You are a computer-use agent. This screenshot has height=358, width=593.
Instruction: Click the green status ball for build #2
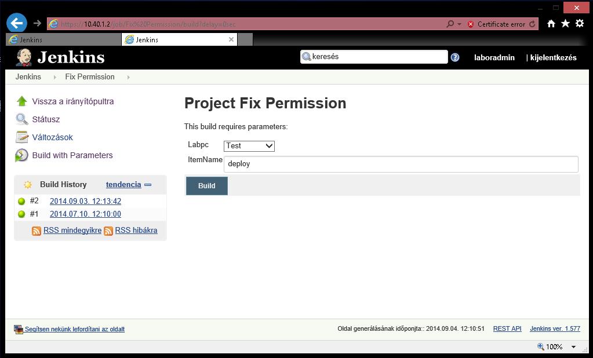[x=21, y=201]
